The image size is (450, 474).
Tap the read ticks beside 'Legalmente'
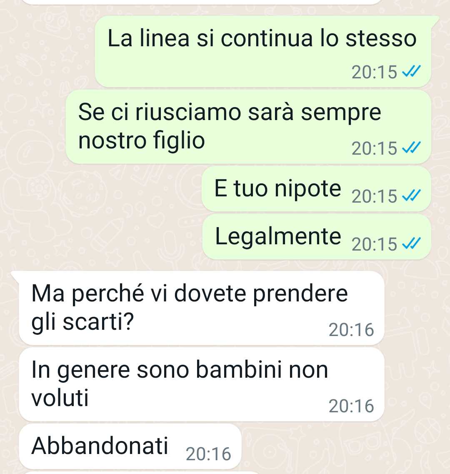tap(411, 243)
